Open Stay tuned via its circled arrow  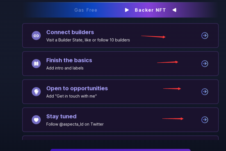pyautogui.click(x=205, y=120)
